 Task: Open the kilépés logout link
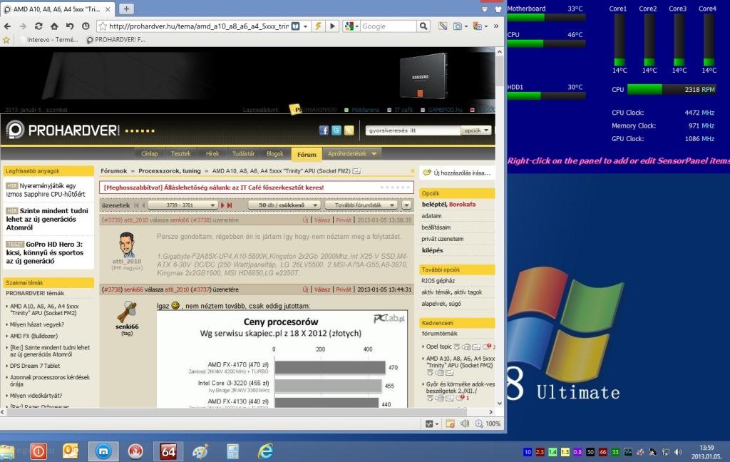point(432,250)
